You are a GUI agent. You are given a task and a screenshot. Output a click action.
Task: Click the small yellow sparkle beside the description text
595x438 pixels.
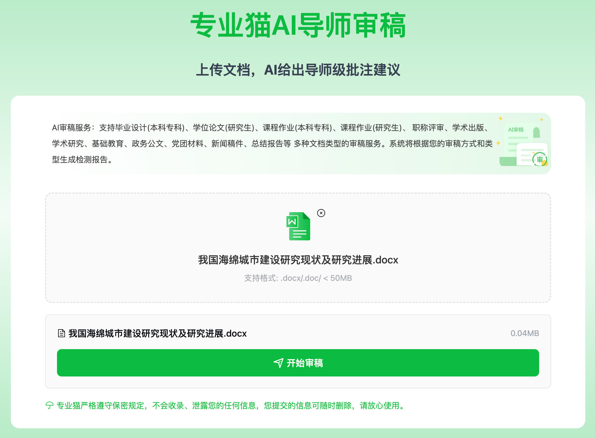pyautogui.click(x=498, y=143)
